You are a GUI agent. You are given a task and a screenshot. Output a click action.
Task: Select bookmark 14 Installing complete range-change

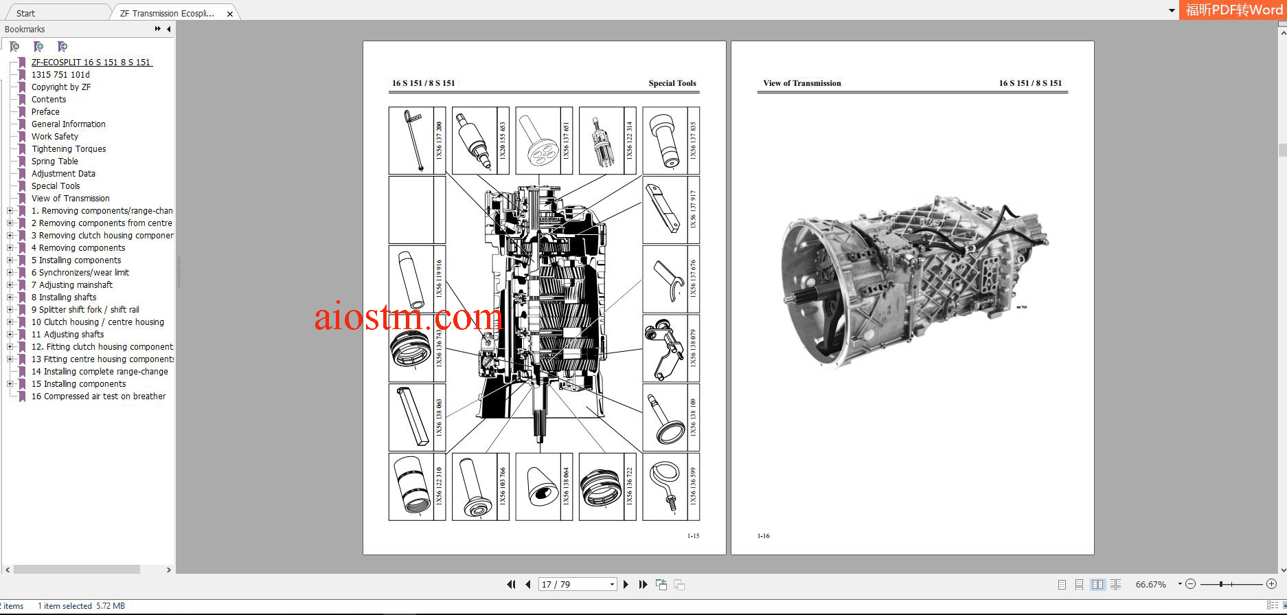pos(100,372)
